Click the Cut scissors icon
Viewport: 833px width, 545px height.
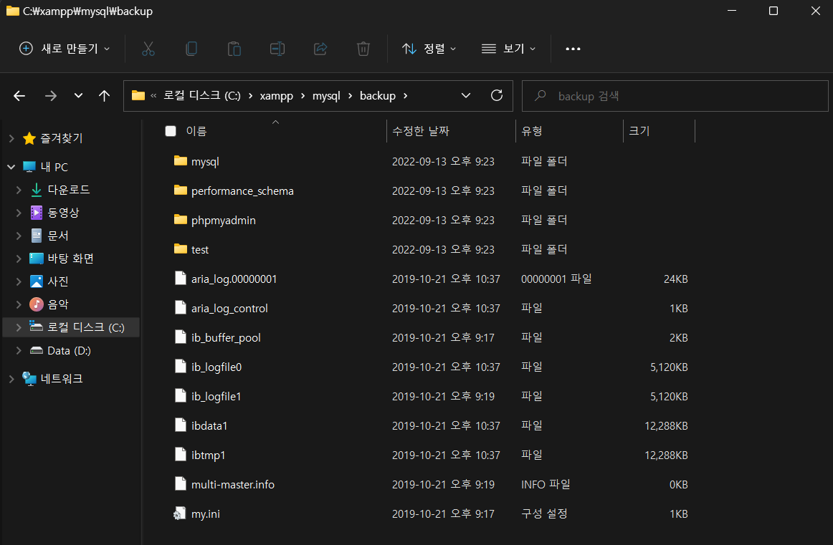click(148, 49)
